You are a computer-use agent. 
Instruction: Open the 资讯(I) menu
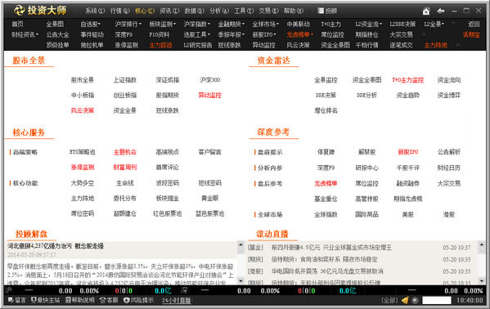pos(169,11)
